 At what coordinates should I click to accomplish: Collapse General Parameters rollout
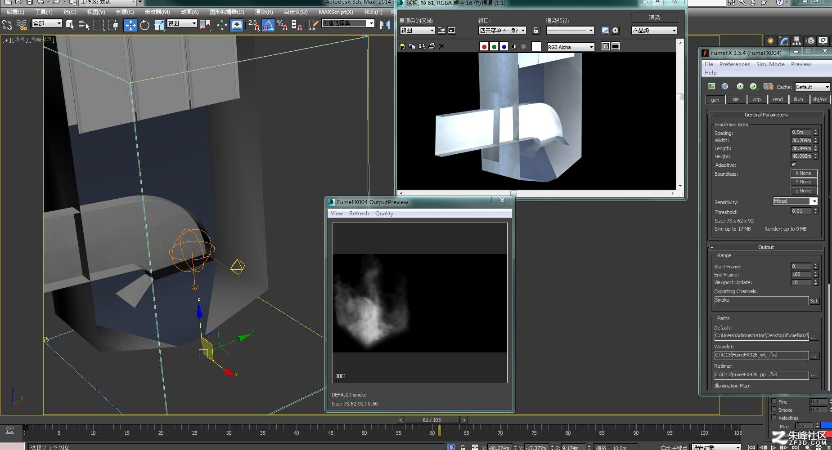pyautogui.click(x=766, y=115)
